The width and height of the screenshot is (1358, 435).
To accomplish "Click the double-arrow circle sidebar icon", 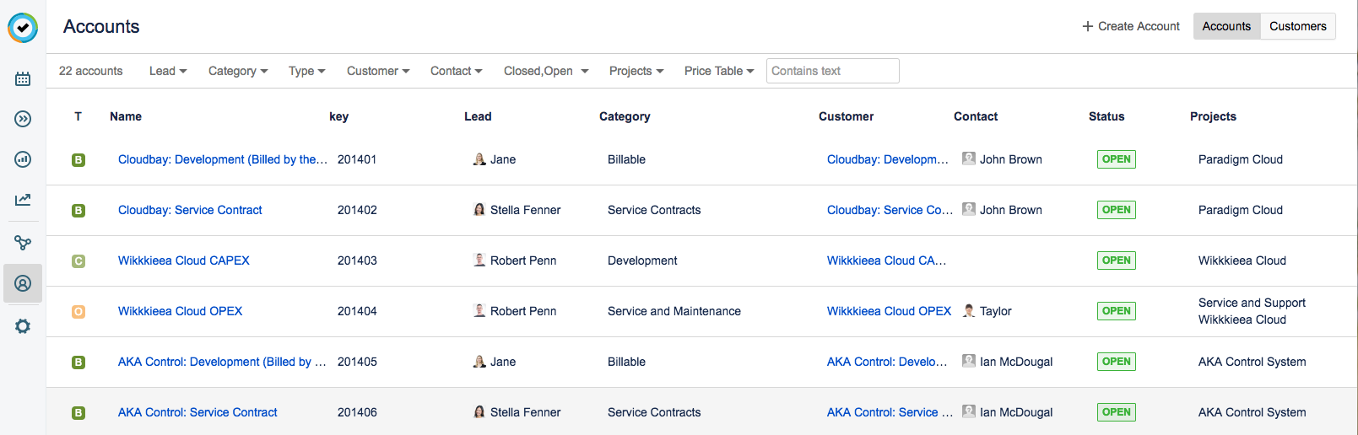I will [x=23, y=119].
